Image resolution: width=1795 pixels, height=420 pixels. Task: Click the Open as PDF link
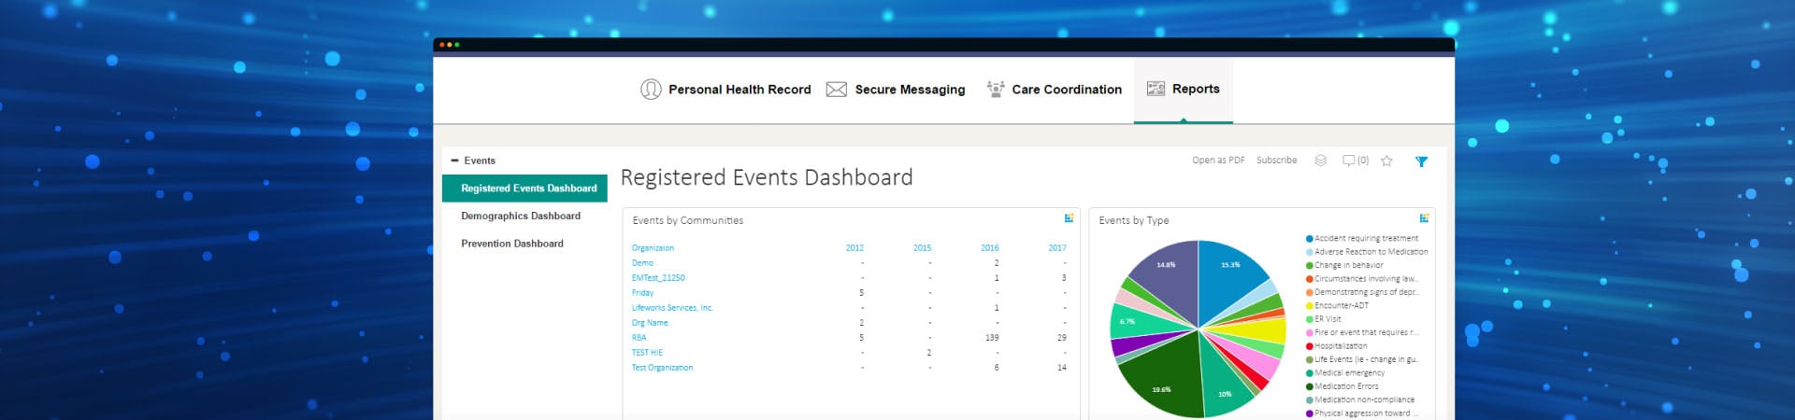(x=1218, y=161)
